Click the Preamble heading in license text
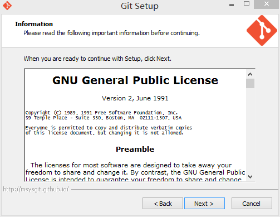280x217 pixels. [x=135, y=149]
